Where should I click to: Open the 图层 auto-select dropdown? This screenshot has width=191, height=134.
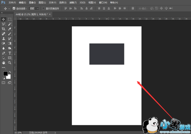pos(34,8)
